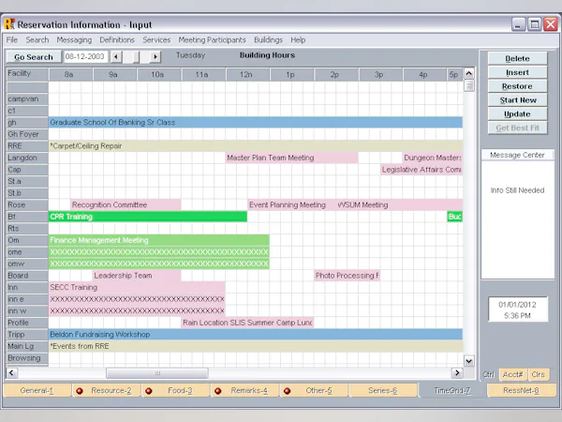Click the Clrs button
Screen dimensions: 562x422
[539, 374]
